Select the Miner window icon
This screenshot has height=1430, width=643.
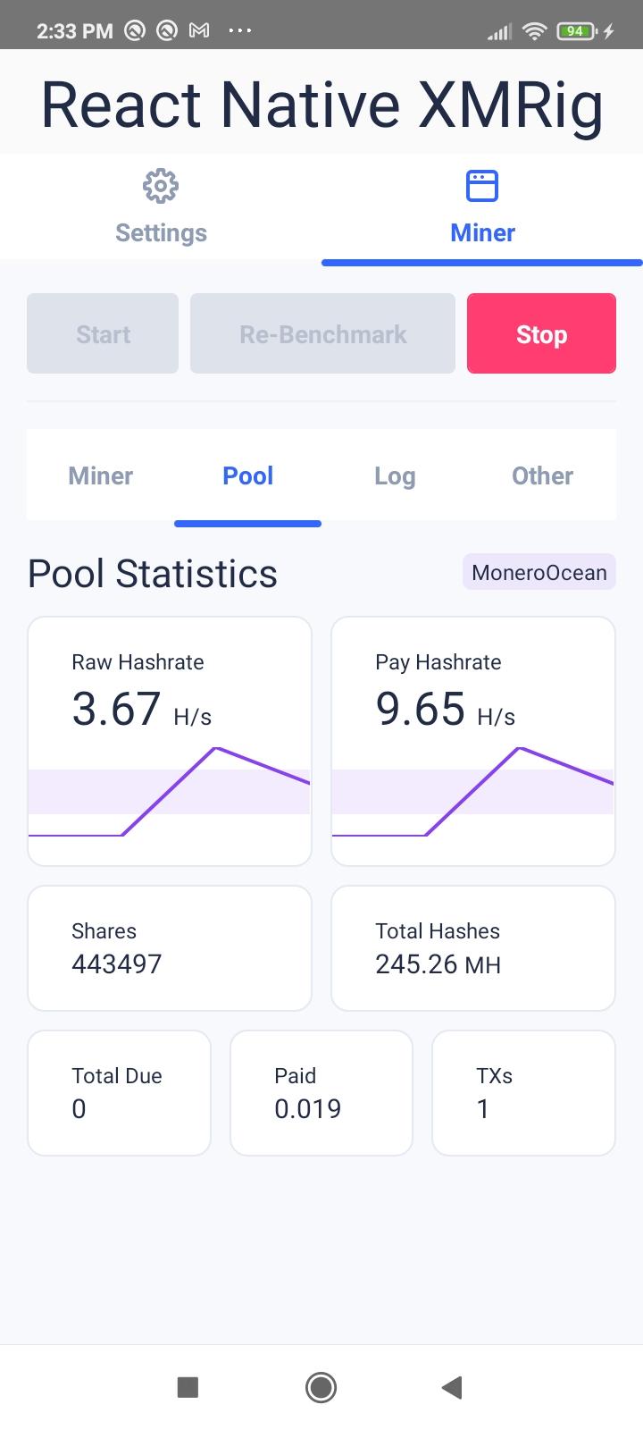(482, 186)
